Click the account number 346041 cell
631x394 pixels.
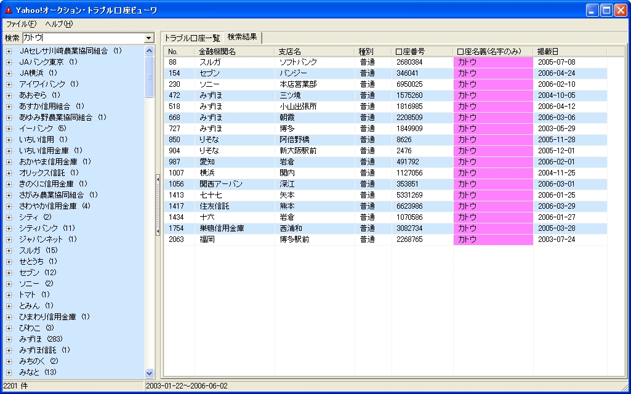(x=422, y=73)
